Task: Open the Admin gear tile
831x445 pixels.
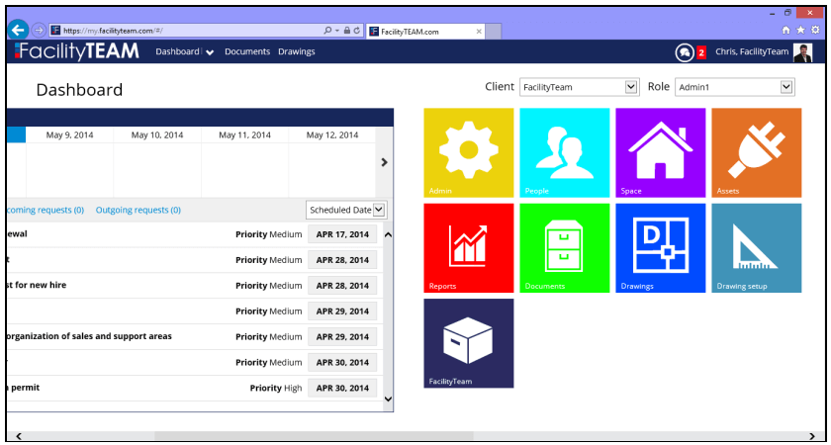Action: [x=469, y=152]
